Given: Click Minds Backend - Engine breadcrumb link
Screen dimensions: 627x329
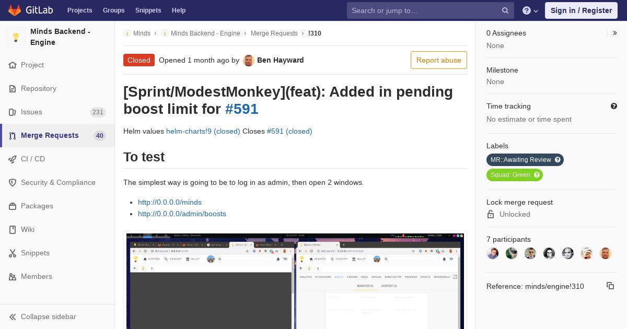Looking at the screenshot, I should [x=205, y=33].
